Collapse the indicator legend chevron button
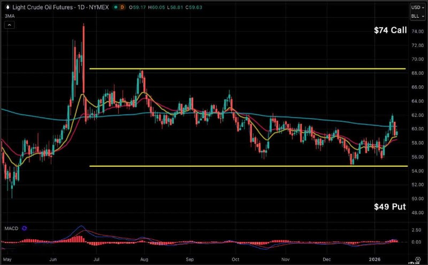 pyautogui.click(x=9, y=25)
